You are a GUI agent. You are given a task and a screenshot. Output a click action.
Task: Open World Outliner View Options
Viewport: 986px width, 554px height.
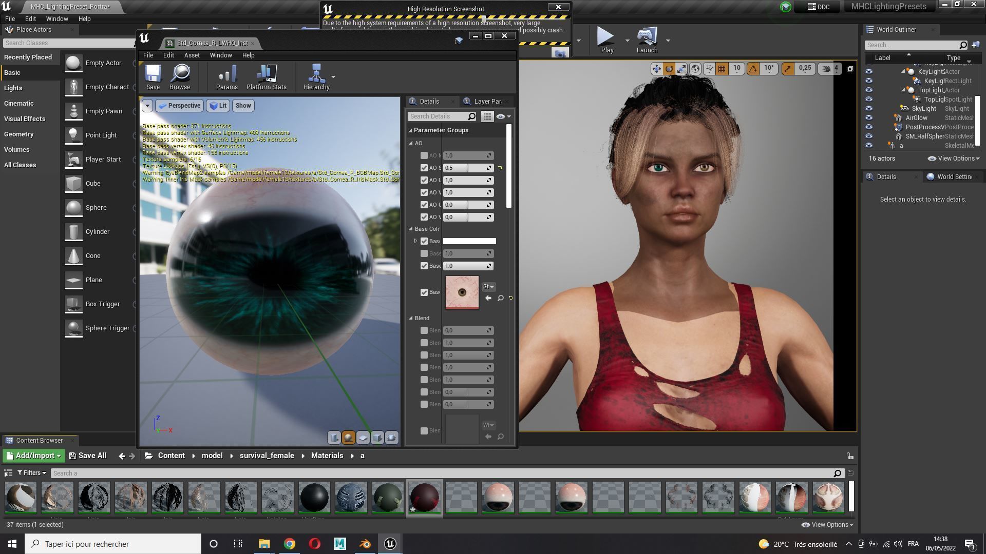point(954,159)
